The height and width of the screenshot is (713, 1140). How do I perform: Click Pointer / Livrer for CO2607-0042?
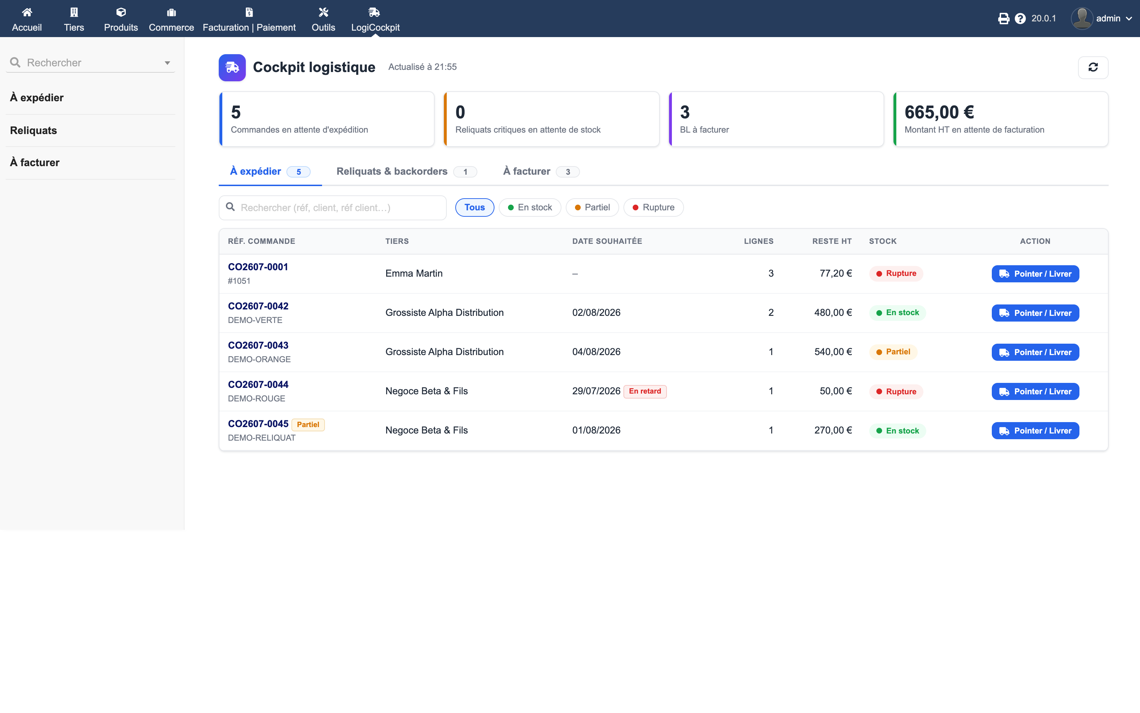click(1035, 313)
